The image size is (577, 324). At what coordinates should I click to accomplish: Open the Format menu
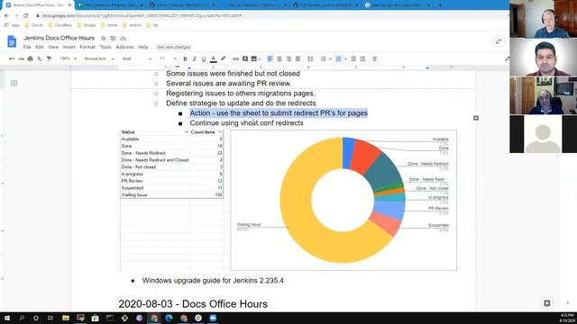87,47
